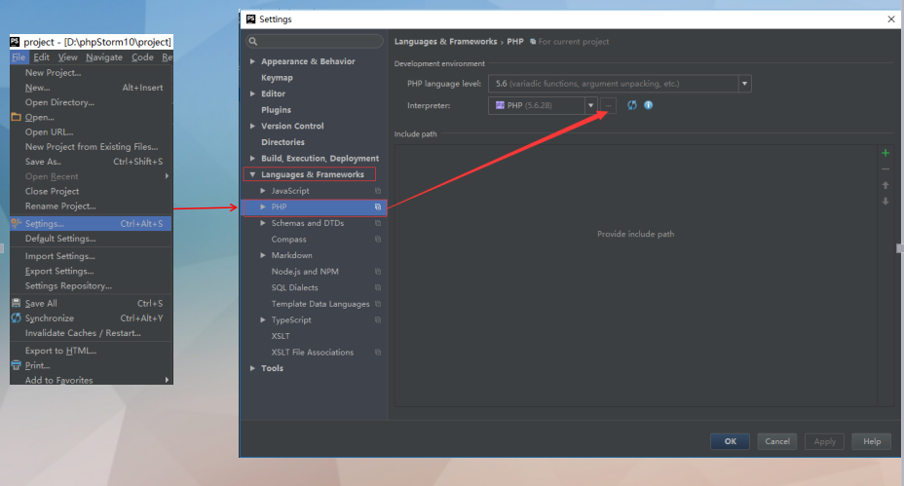Expand Build, Execution, Deployment section
Image resolution: width=904 pixels, height=486 pixels.
[252, 158]
